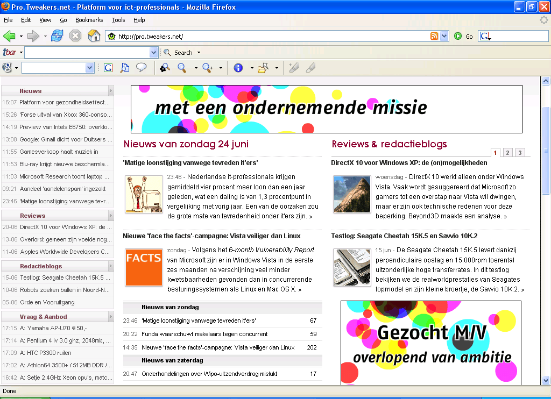Screen dimensions: 551x399
Task: Collapse the Nieuws sidebar panel arrow
Action: tap(111, 91)
